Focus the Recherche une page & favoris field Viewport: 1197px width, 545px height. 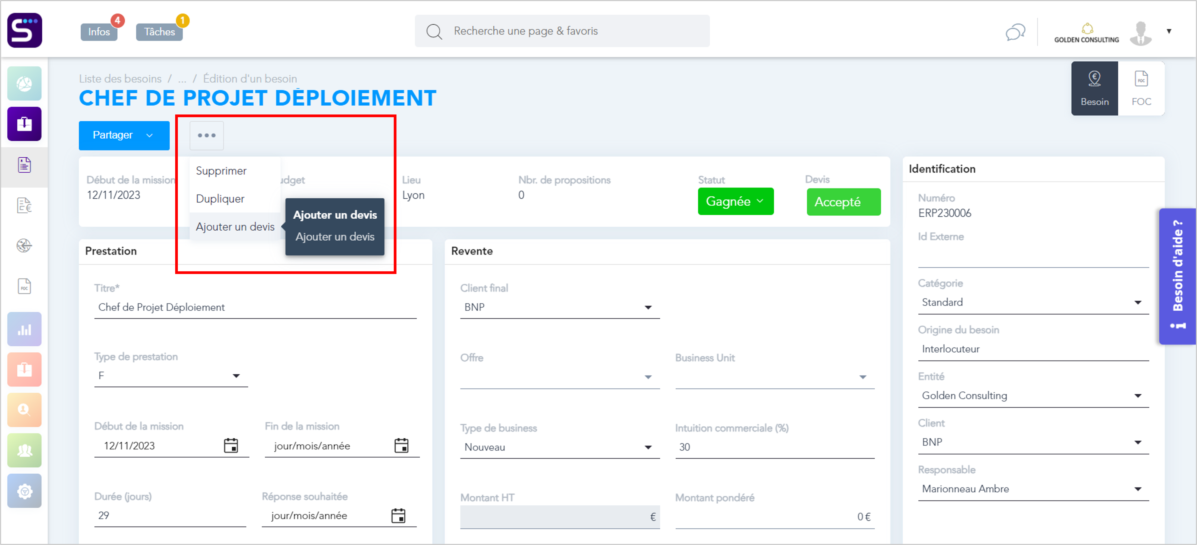(562, 31)
